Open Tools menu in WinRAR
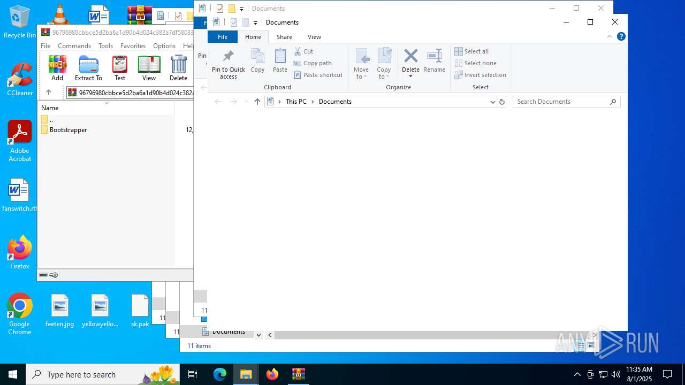The image size is (685, 385). point(105,46)
